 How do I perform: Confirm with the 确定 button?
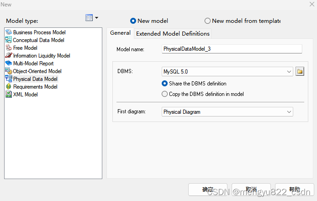tap(208, 190)
